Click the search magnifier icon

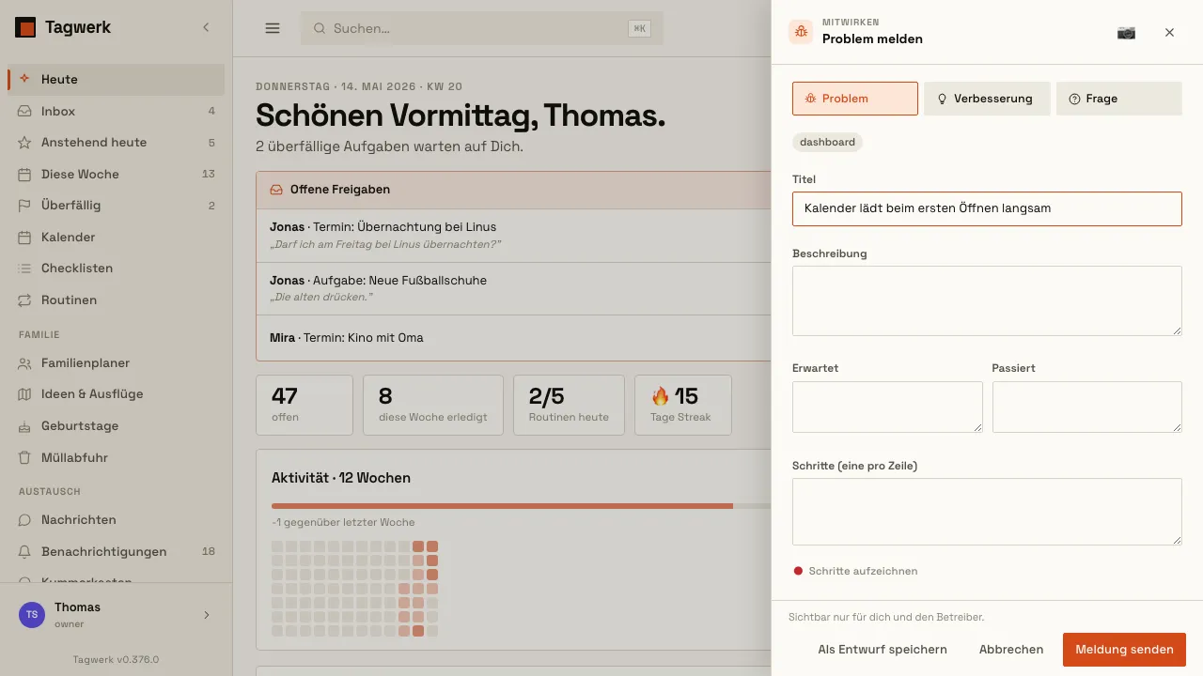click(320, 29)
